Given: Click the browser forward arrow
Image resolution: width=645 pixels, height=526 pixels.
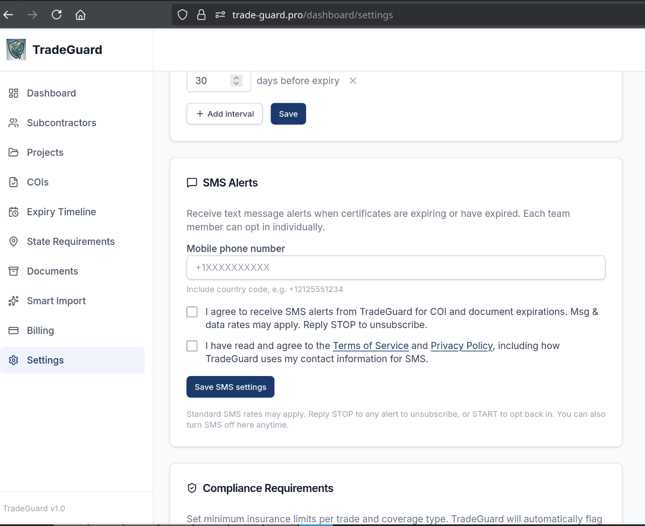Looking at the screenshot, I should [x=32, y=15].
